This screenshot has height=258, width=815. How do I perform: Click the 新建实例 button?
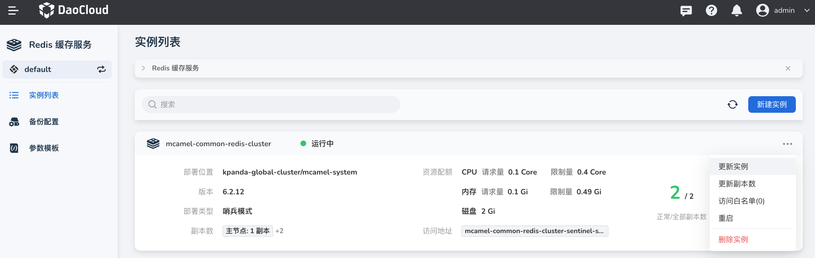pyautogui.click(x=772, y=104)
